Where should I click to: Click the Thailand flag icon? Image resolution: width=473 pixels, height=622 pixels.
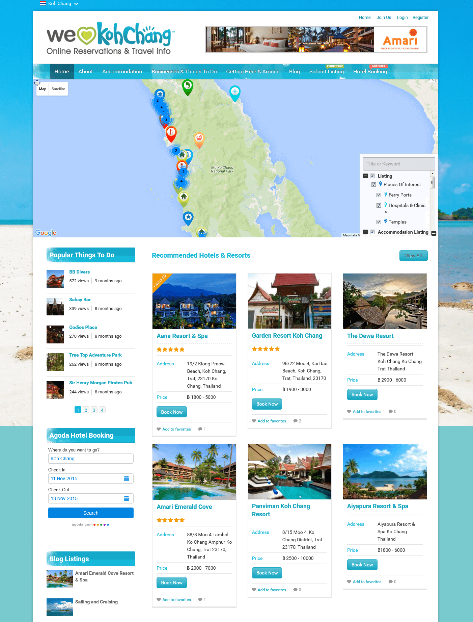(43, 3)
